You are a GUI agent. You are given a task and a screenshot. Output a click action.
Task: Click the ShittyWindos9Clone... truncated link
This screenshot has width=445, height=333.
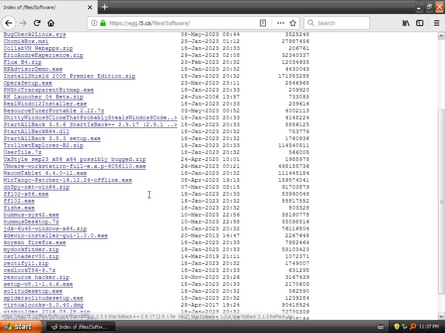coord(90,118)
